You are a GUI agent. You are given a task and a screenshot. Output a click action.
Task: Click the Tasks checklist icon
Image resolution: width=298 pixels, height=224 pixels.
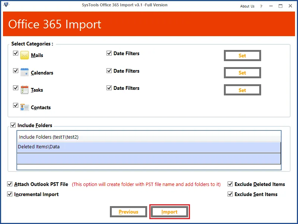[x=25, y=90]
